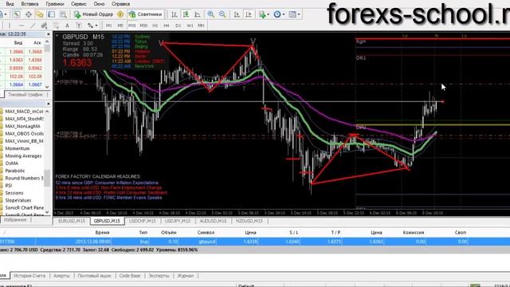Switch to M15 timeframe

(131, 26)
